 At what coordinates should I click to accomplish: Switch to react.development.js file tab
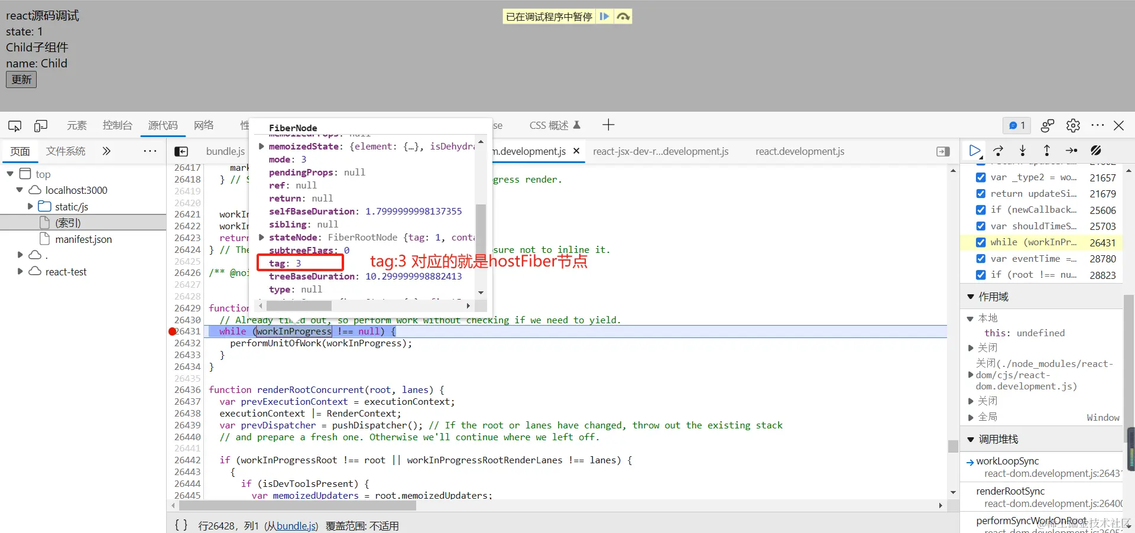point(800,151)
